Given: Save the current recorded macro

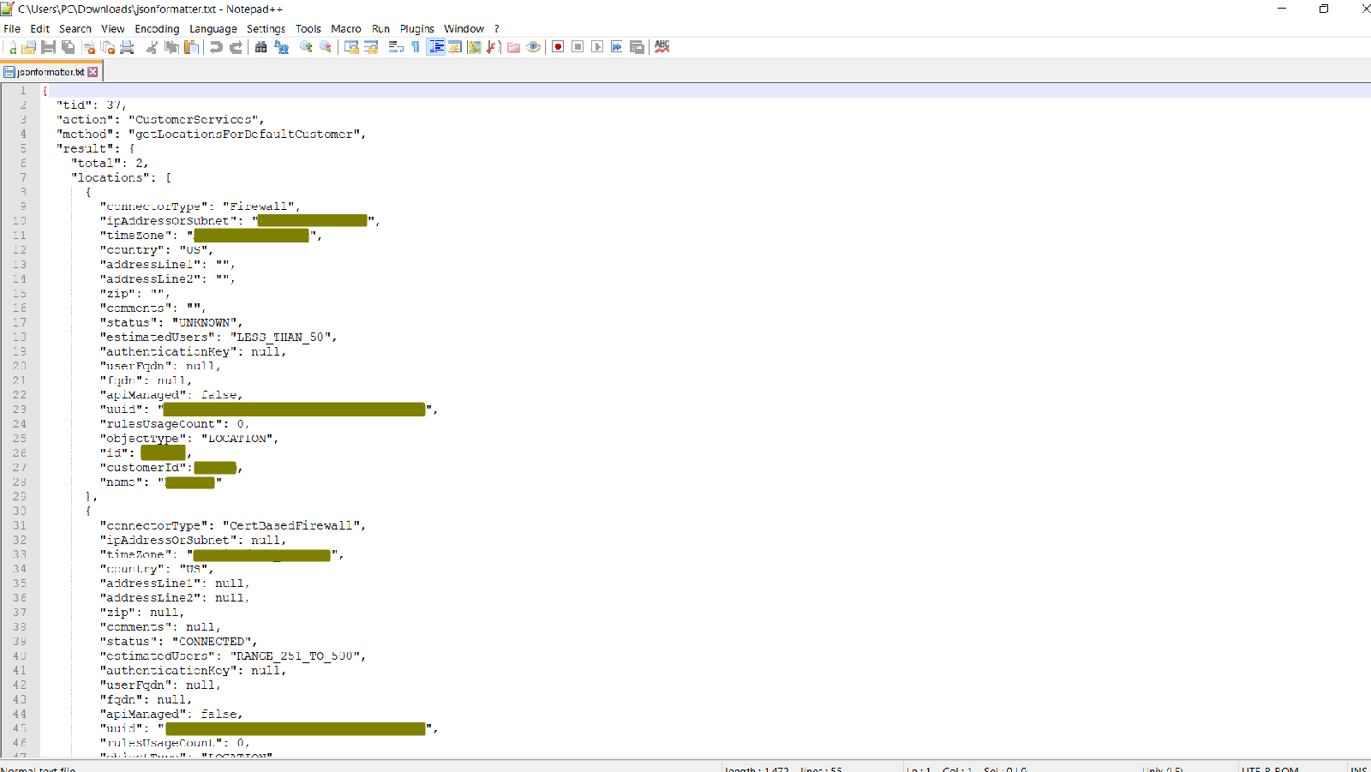Looking at the screenshot, I should [637, 47].
